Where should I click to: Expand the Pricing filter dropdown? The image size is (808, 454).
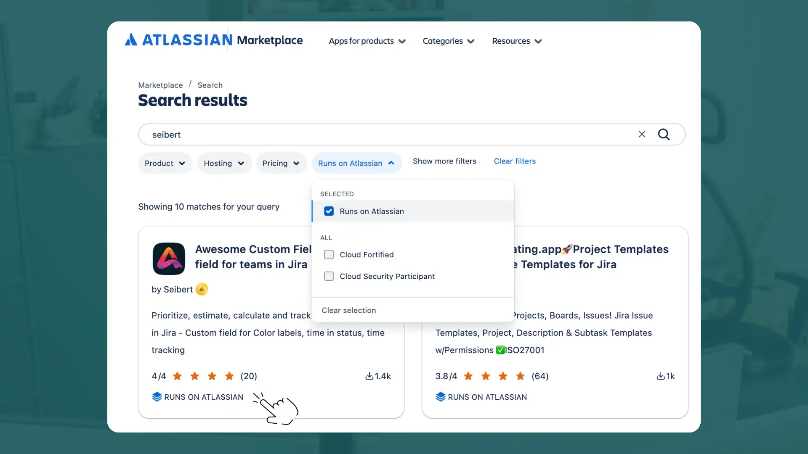[x=281, y=163]
